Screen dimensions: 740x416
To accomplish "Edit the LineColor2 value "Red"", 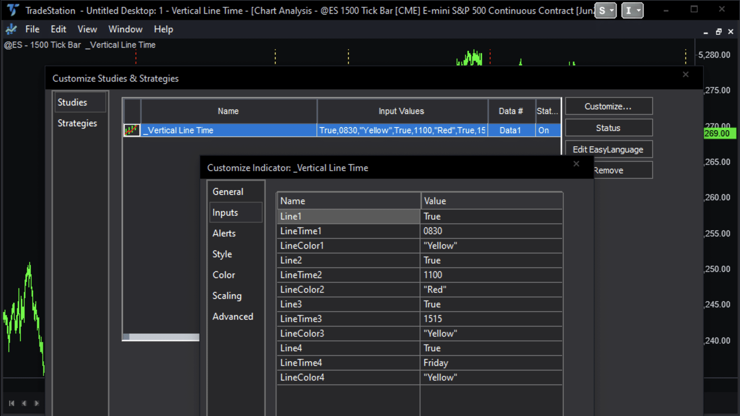I will [x=491, y=290].
